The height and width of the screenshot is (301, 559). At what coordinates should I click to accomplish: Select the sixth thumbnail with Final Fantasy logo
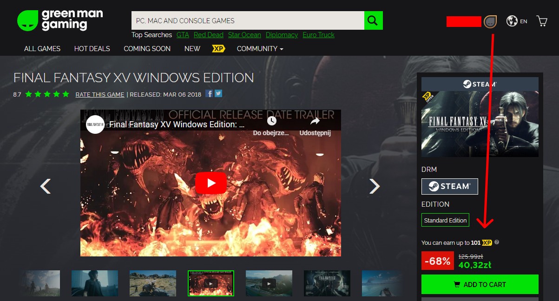click(327, 283)
